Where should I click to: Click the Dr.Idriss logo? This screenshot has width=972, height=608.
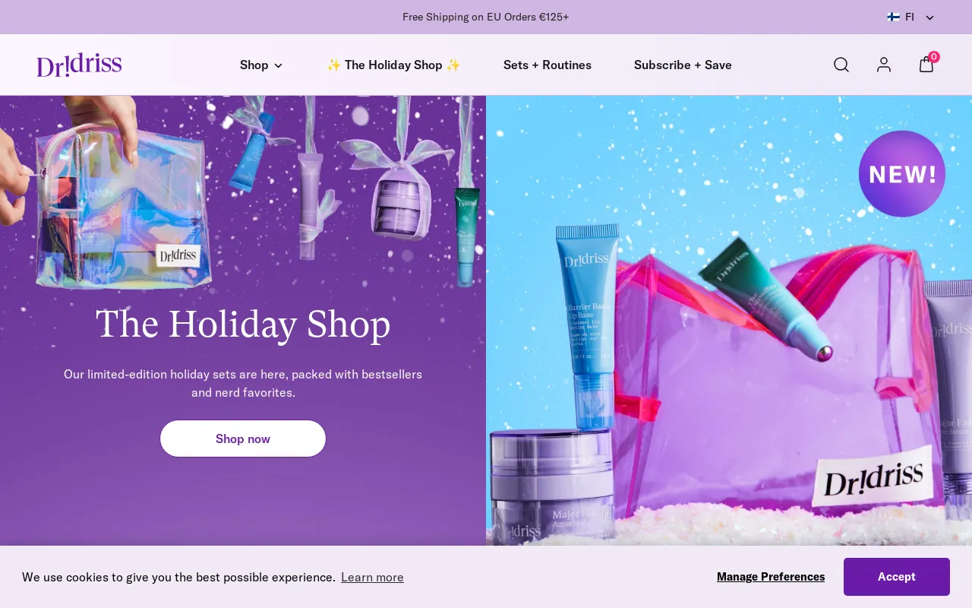click(x=79, y=65)
